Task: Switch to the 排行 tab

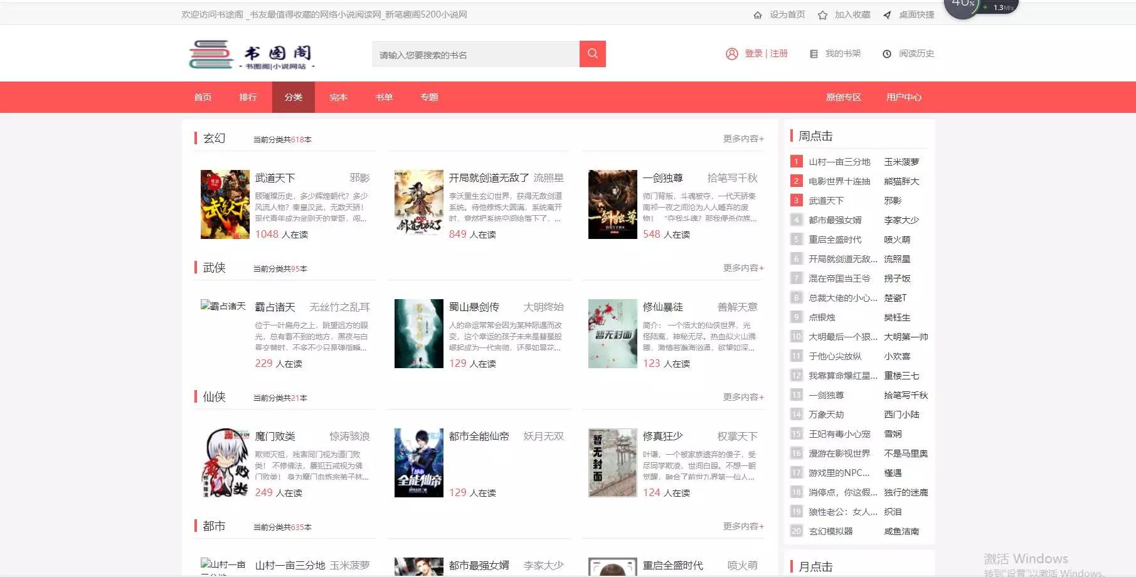Action: coord(248,97)
